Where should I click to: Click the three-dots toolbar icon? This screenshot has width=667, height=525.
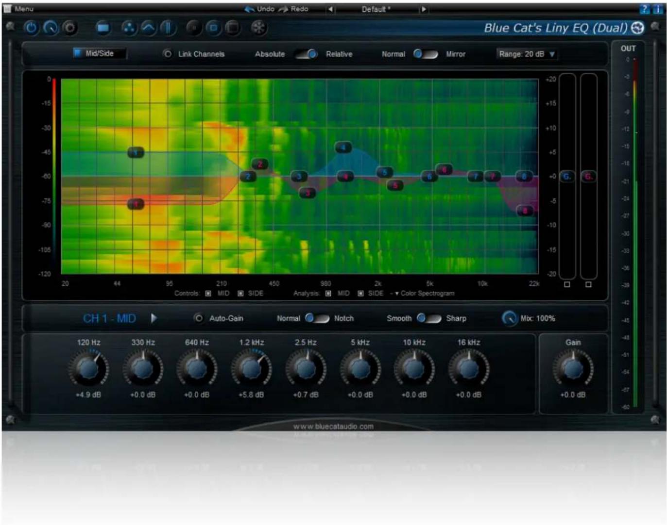click(129, 28)
